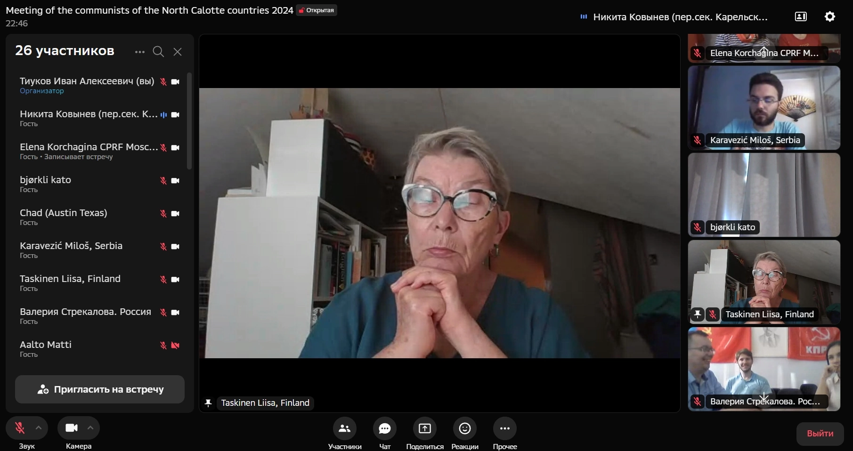This screenshot has height=451, width=853.
Task: Click camera icon for Валерия Стрекалова in list
Action: coord(175,313)
